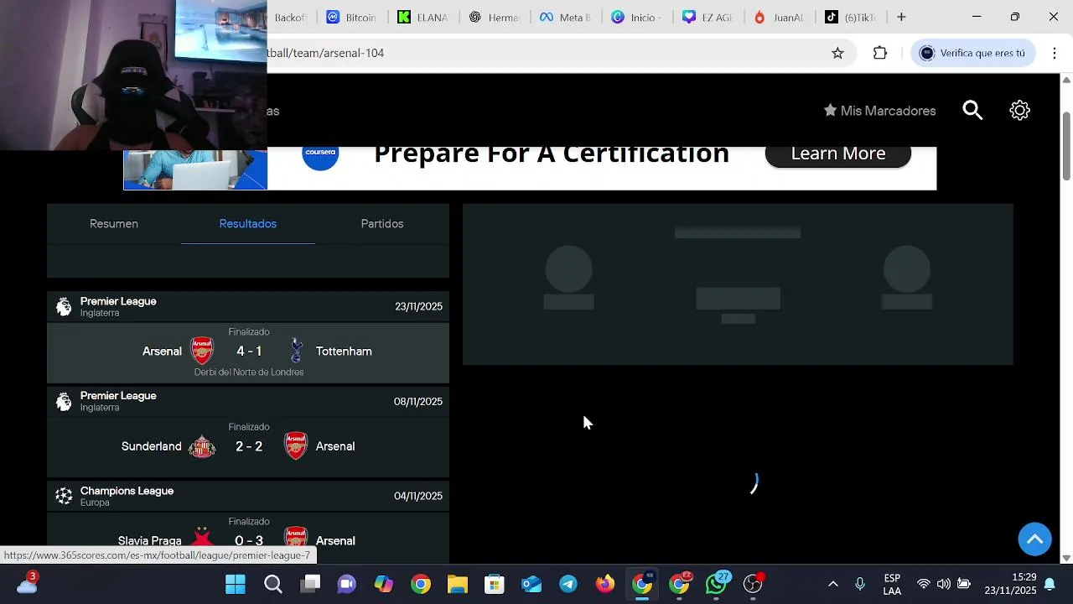
Task: Switch to the Hermanos ChatGPT-icon tab
Action: [x=495, y=17]
